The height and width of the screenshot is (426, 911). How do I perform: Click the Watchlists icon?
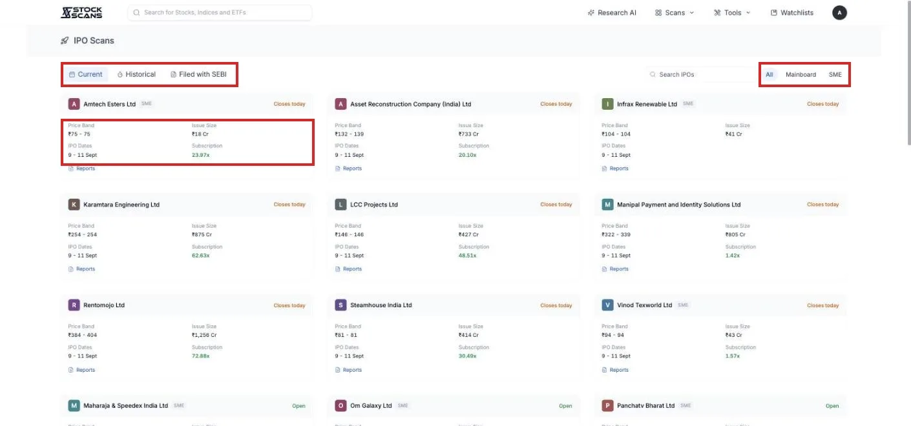(774, 13)
